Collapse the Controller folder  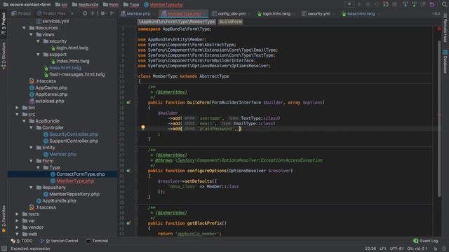click(x=31, y=127)
